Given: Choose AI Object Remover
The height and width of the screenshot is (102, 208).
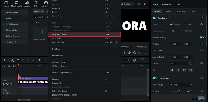Looking at the screenshot, I should [84, 66].
